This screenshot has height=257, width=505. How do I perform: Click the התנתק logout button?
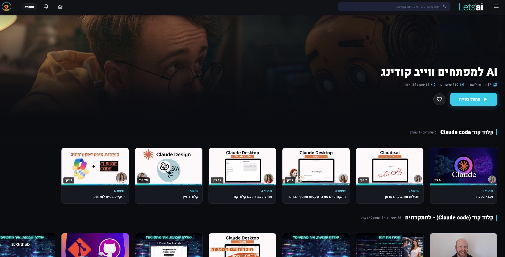[x=29, y=7]
